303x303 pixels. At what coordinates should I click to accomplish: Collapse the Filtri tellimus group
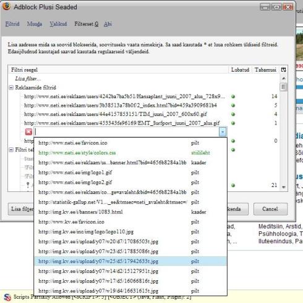coord(11,150)
